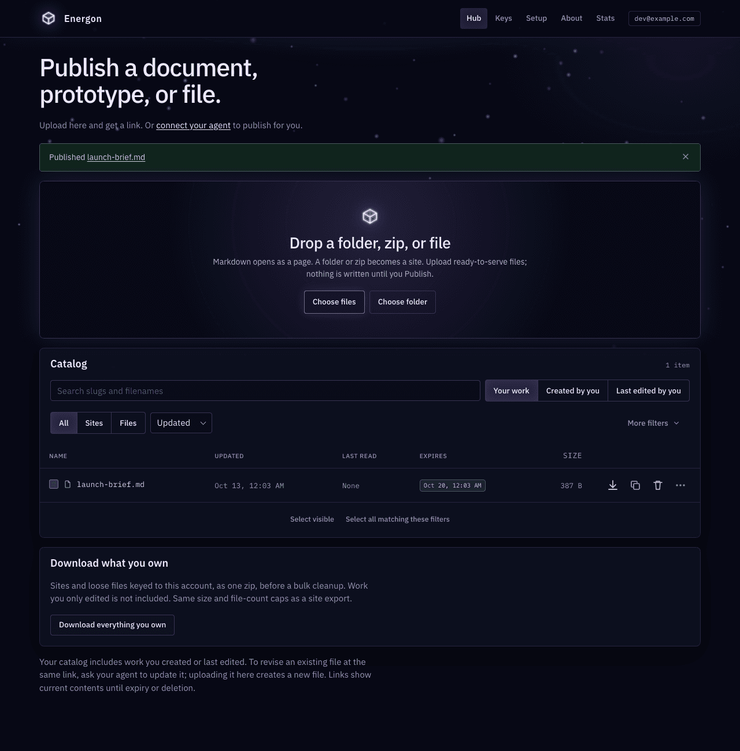Click the cube icon in the drop zone
740x751 pixels.
[x=370, y=216]
